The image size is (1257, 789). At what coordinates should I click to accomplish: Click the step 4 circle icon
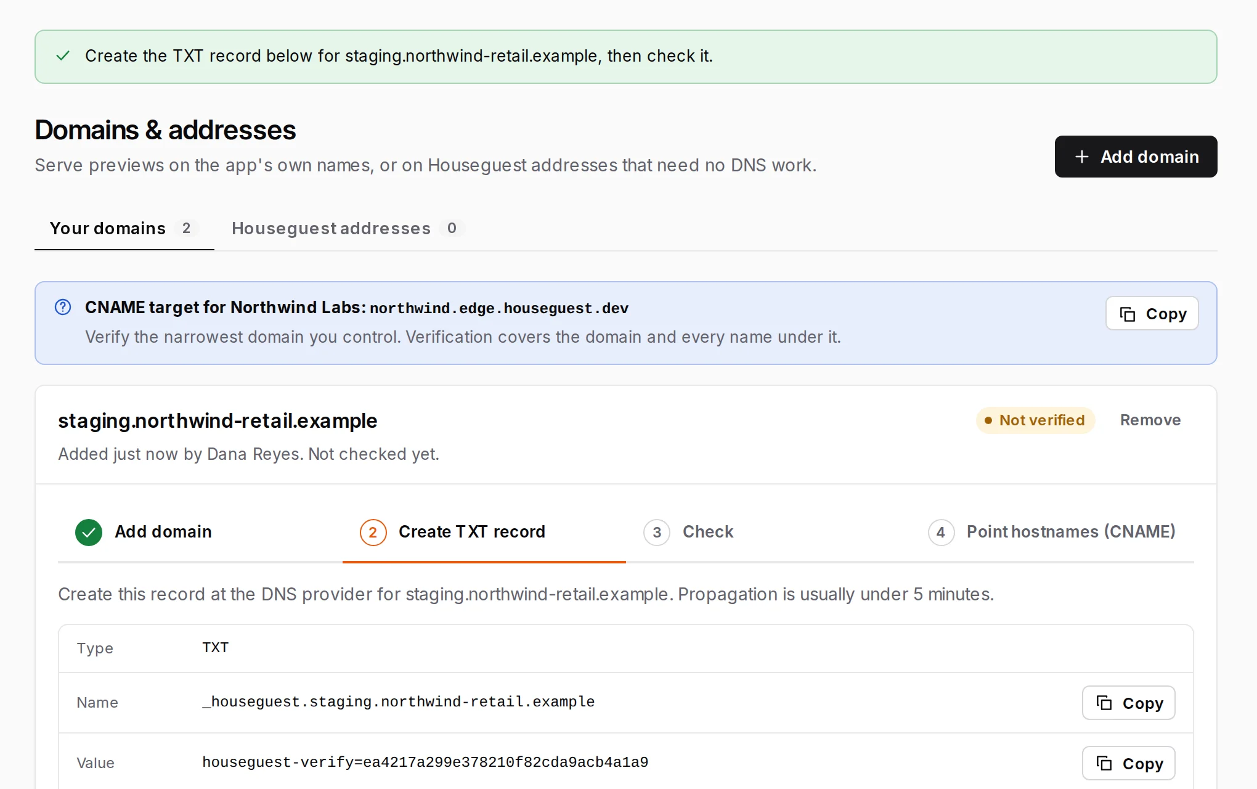[x=941, y=533]
